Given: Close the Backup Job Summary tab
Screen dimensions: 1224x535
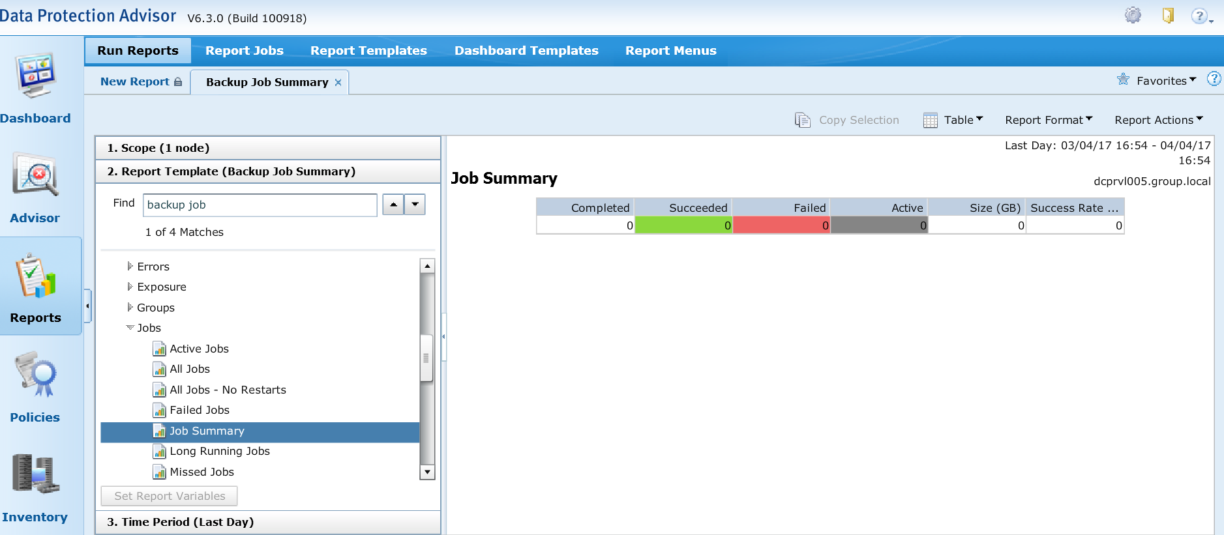Looking at the screenshot, I should tap(338, 83).
